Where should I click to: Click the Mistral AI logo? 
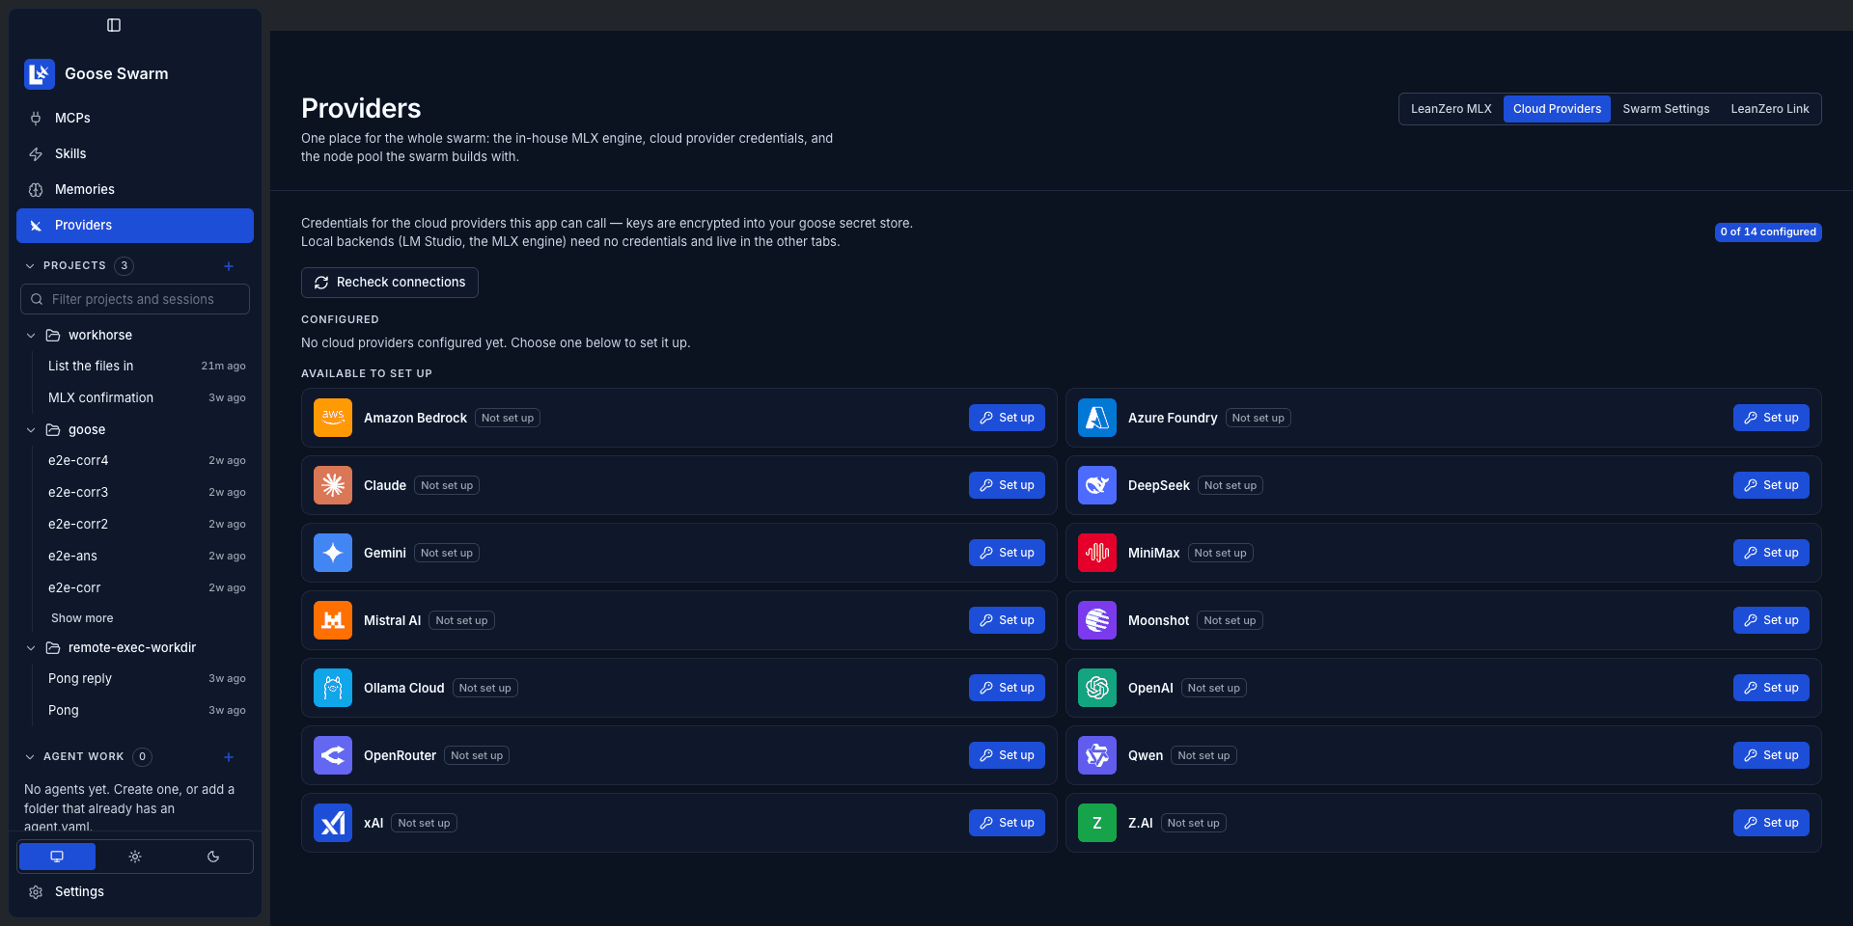(x=333, y=620)
